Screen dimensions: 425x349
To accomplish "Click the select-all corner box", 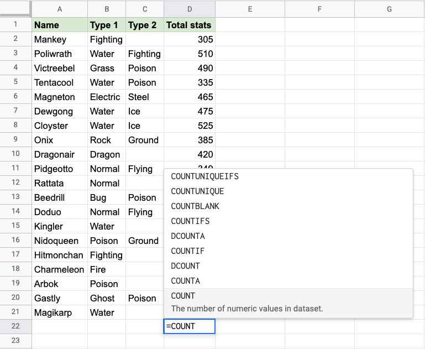I will click(15, 9).
